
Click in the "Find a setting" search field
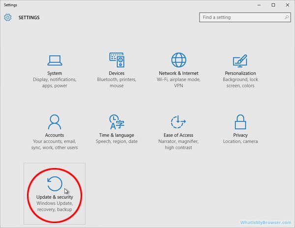(x=245, y=17)
